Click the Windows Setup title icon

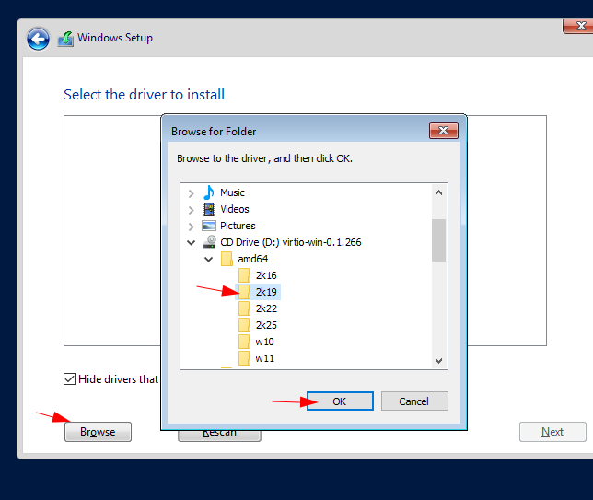65,39
